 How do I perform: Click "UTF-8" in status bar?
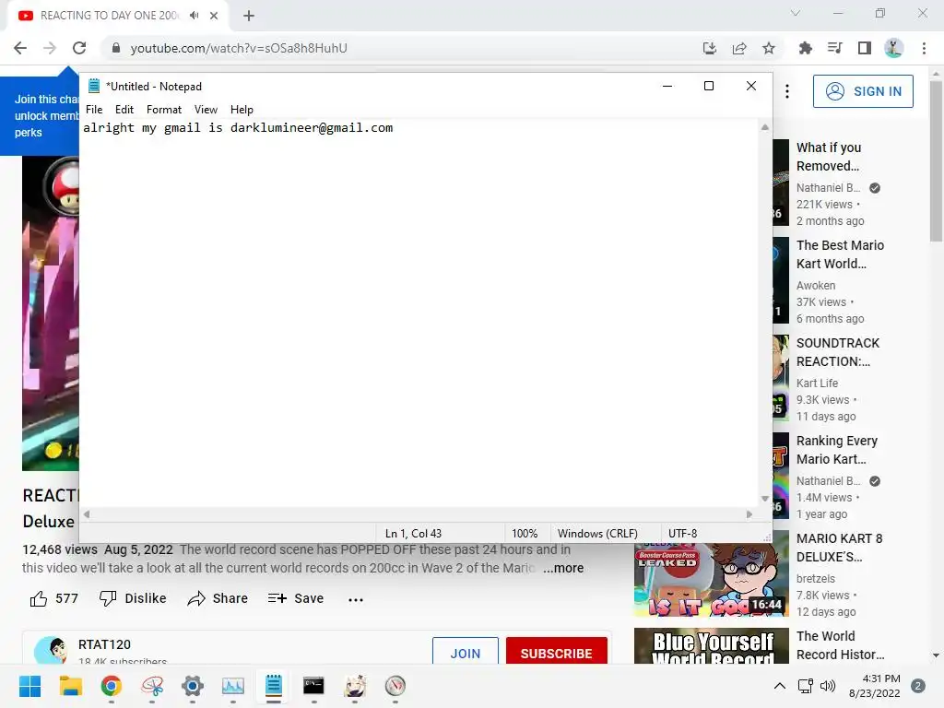pos(683,534)
